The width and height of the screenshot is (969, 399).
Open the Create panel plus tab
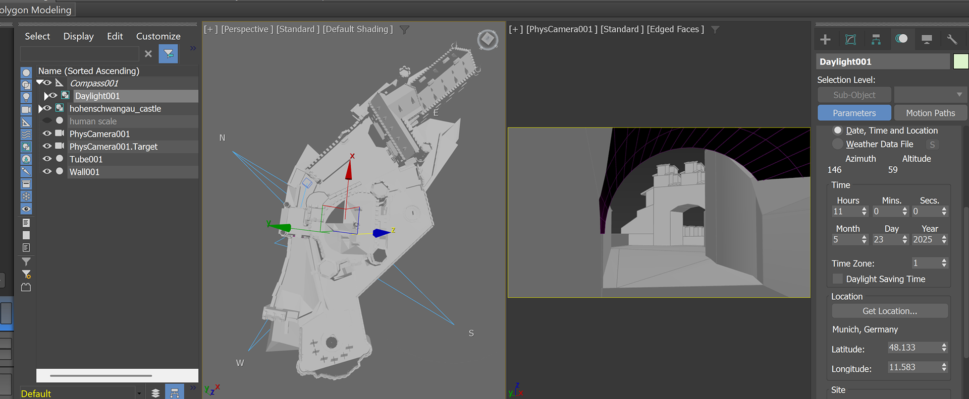pos(826,39)
